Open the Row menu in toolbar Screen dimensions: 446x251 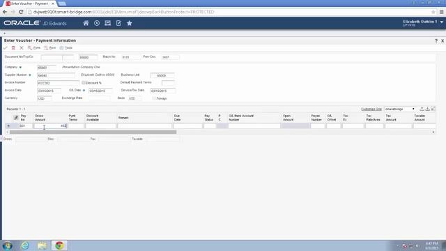tap(49, 48)
